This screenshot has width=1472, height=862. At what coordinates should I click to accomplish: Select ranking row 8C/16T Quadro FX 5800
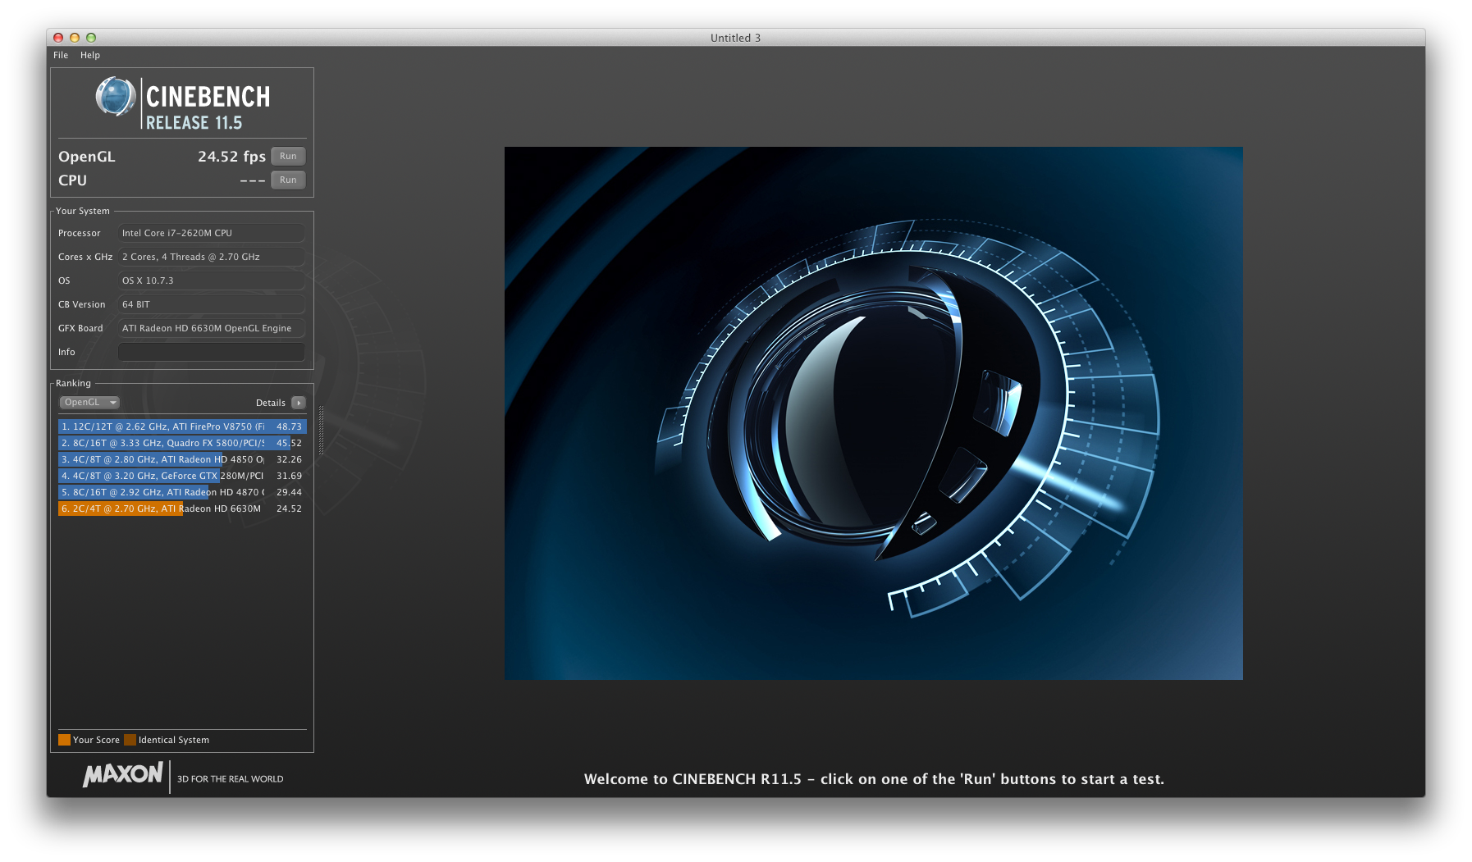tap(182, 443)
